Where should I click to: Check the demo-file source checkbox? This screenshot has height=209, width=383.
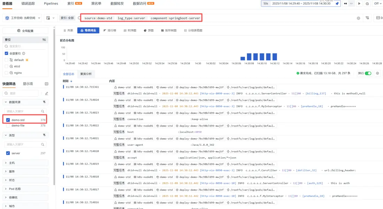tap(8, 126)
